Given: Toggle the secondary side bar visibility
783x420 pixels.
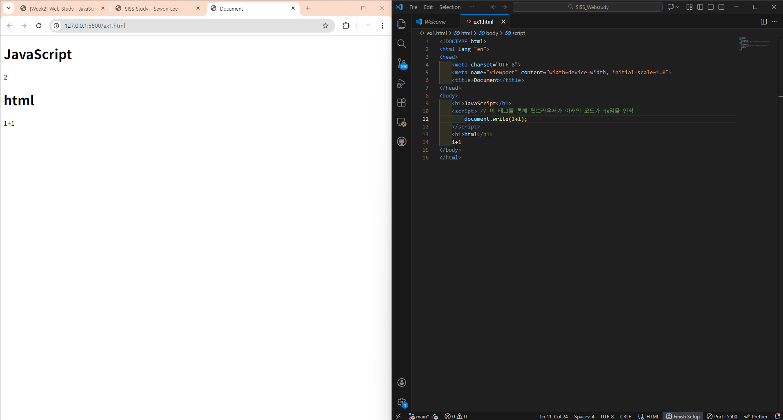Looking at the screenshot, I should pos(721,7).
